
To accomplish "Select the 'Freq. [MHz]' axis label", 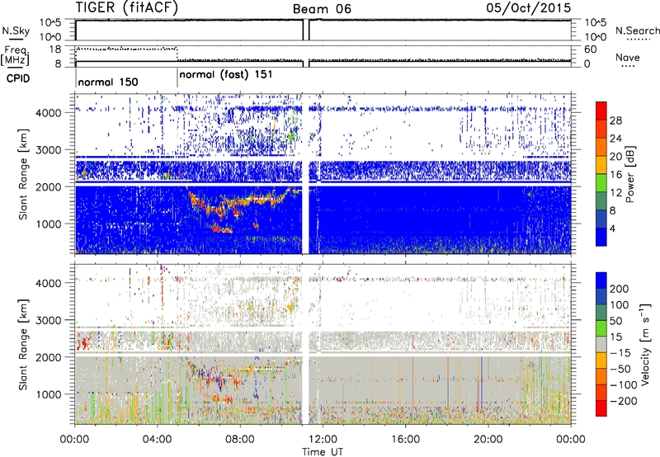I will (x=15, y=55).
